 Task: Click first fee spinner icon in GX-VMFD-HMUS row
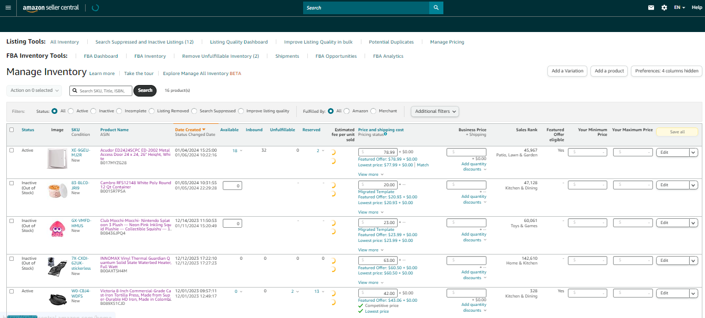point(334,223)
